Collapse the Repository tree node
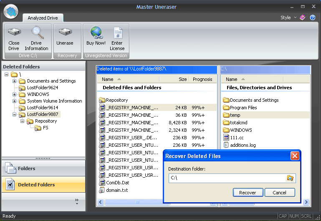 (x=22, y=121)
